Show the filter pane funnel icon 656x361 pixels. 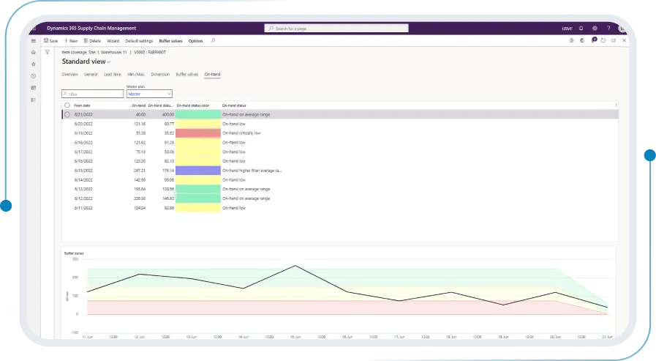coord(48,52)
